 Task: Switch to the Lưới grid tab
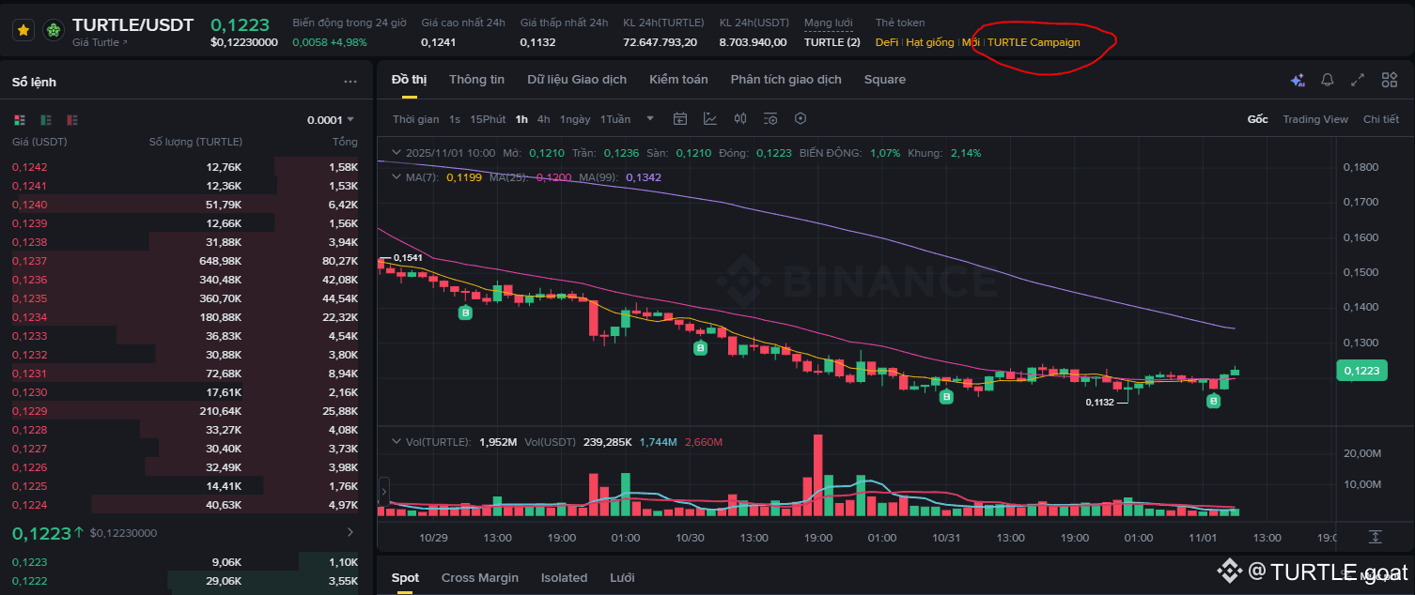click(622, 578)
